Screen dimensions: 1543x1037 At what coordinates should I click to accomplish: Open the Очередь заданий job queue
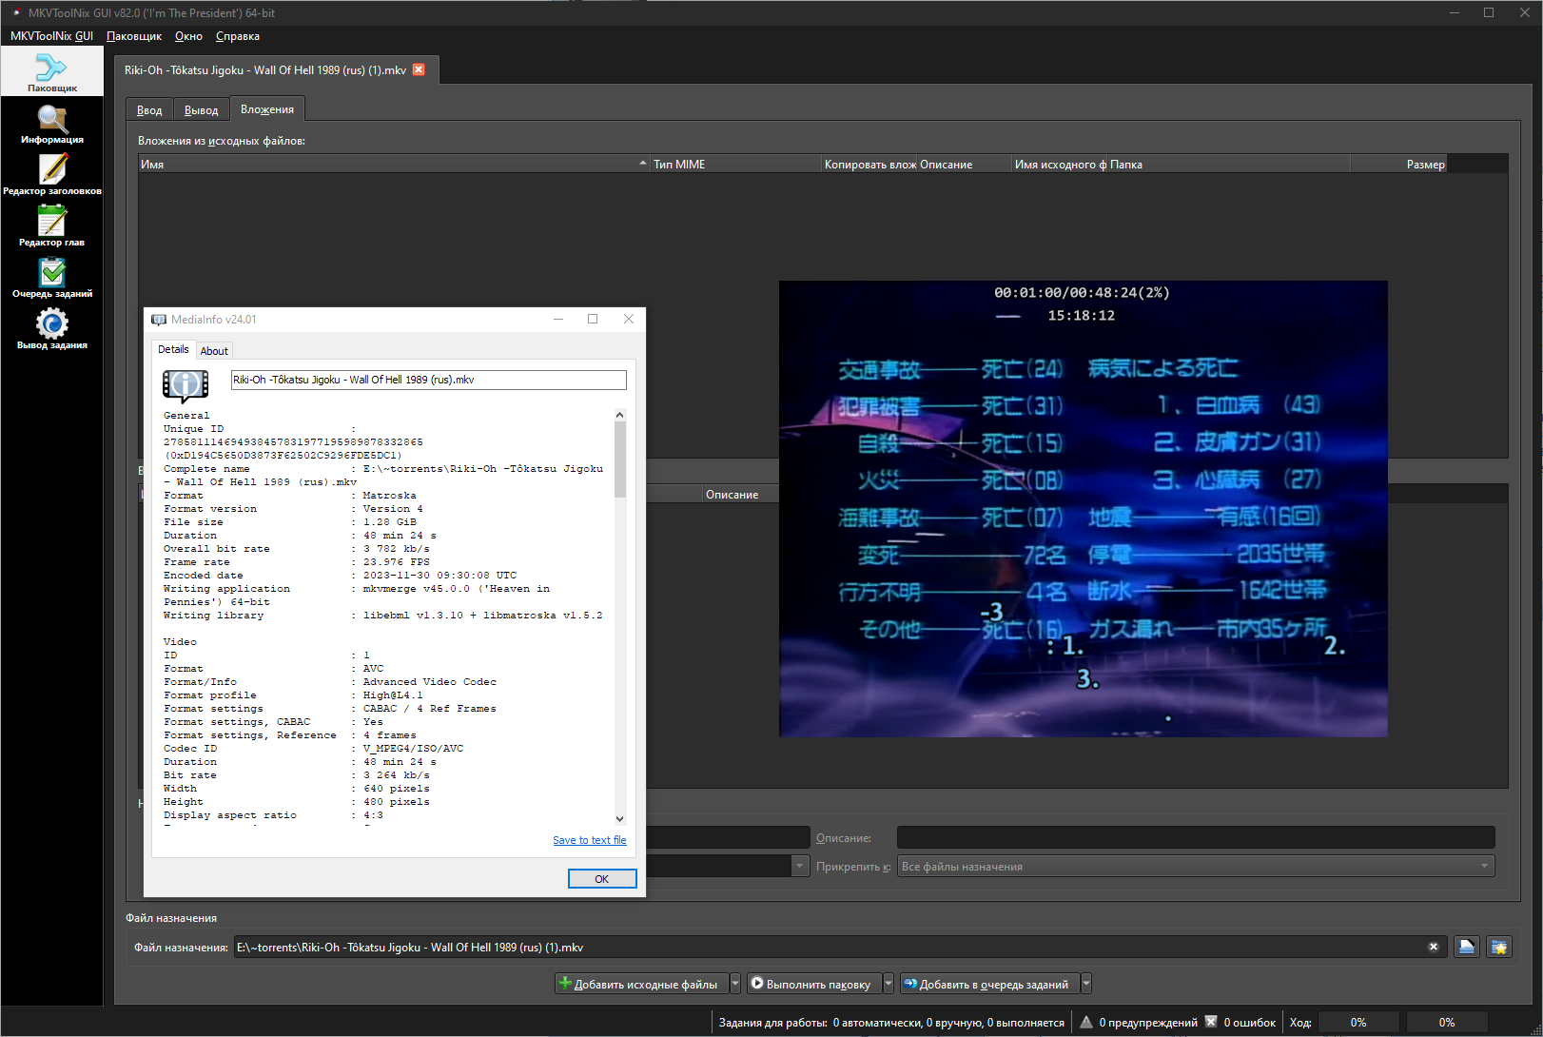tap(52, 278)
